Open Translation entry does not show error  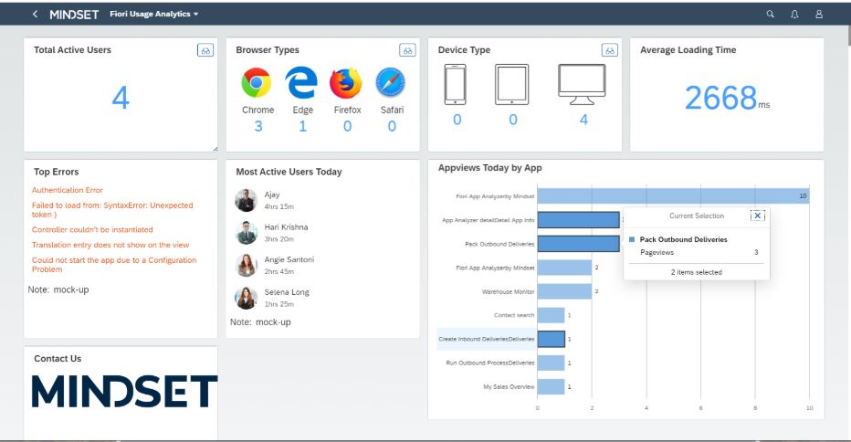pos(110,245)
